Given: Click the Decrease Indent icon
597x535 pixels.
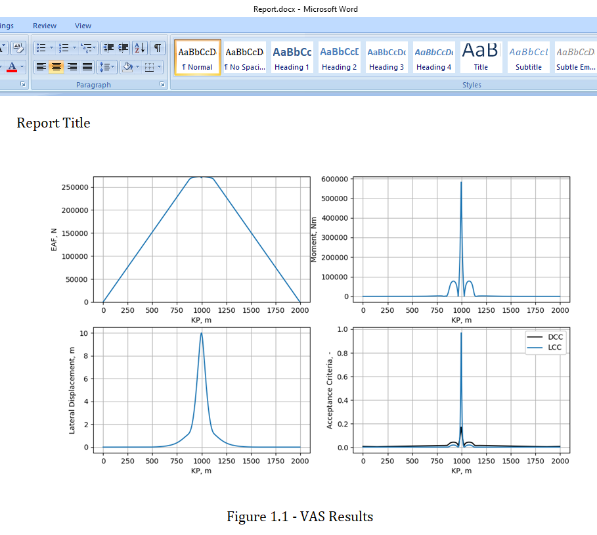Looking at the screenshot, I should (x=108, y=48).
